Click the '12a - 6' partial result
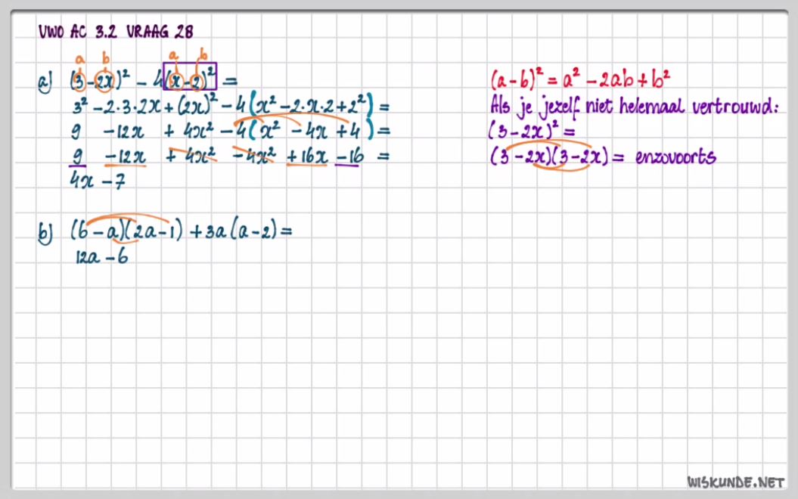798x499 pixels. [x=100, y=257]
